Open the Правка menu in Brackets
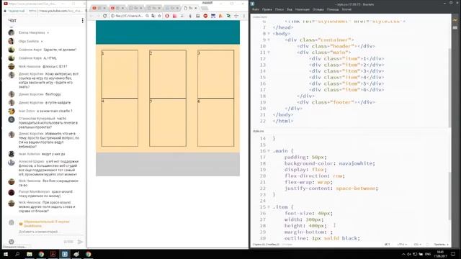Screen dimensions: 461x259 (267, 9)
